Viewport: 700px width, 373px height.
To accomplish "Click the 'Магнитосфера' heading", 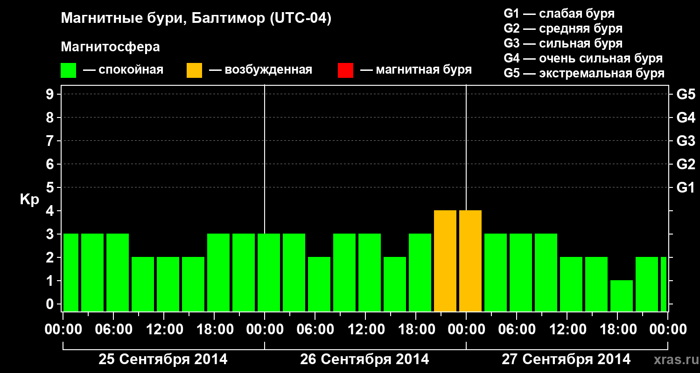I will [x=110, y=47].
